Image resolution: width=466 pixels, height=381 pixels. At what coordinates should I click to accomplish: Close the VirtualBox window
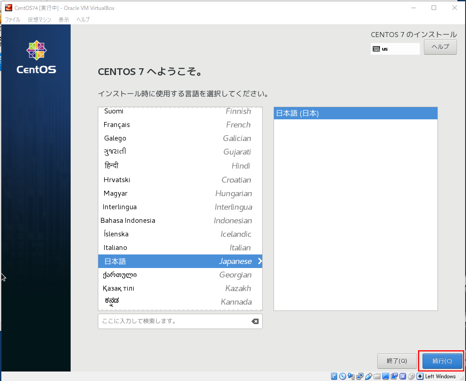click(454, 8)
